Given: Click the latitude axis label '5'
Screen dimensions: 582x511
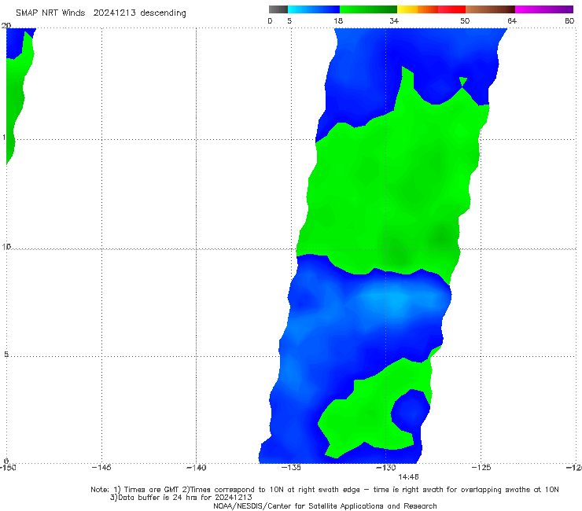Looking at the screenshot, I should point(6,354).
